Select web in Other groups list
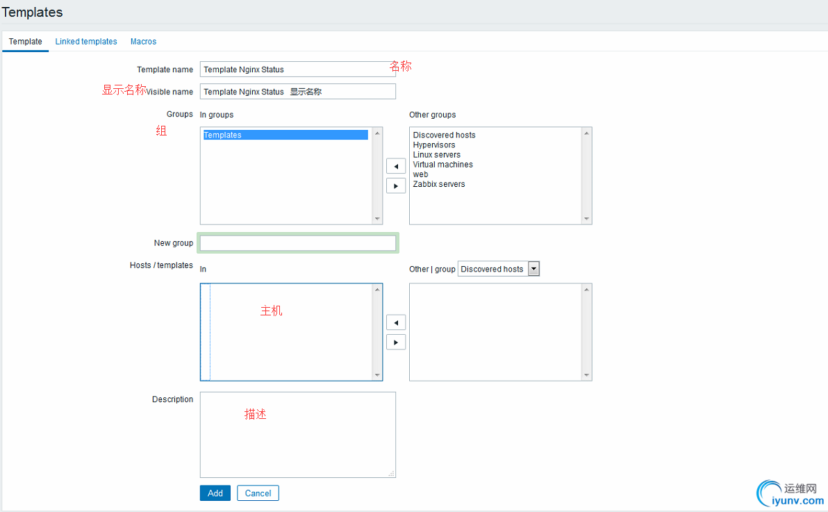Image resolution: width=828 pixels, height=512 pixels. click(x=420, y=174)
